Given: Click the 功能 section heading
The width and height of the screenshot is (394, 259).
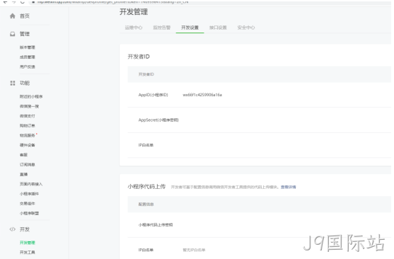Looking at the screenshot, I should coord(25,84).
